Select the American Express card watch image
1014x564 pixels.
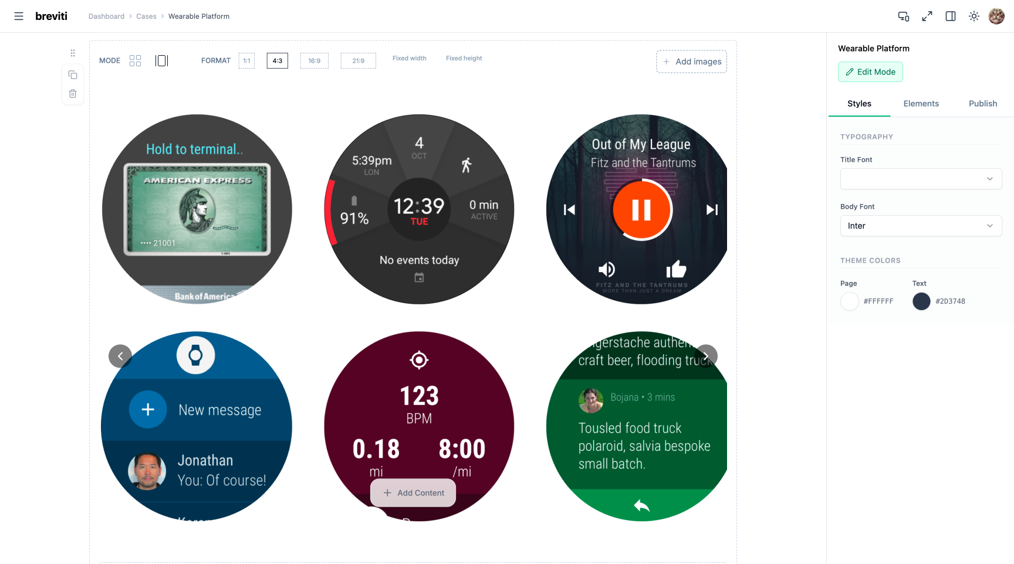pos(197,209)
